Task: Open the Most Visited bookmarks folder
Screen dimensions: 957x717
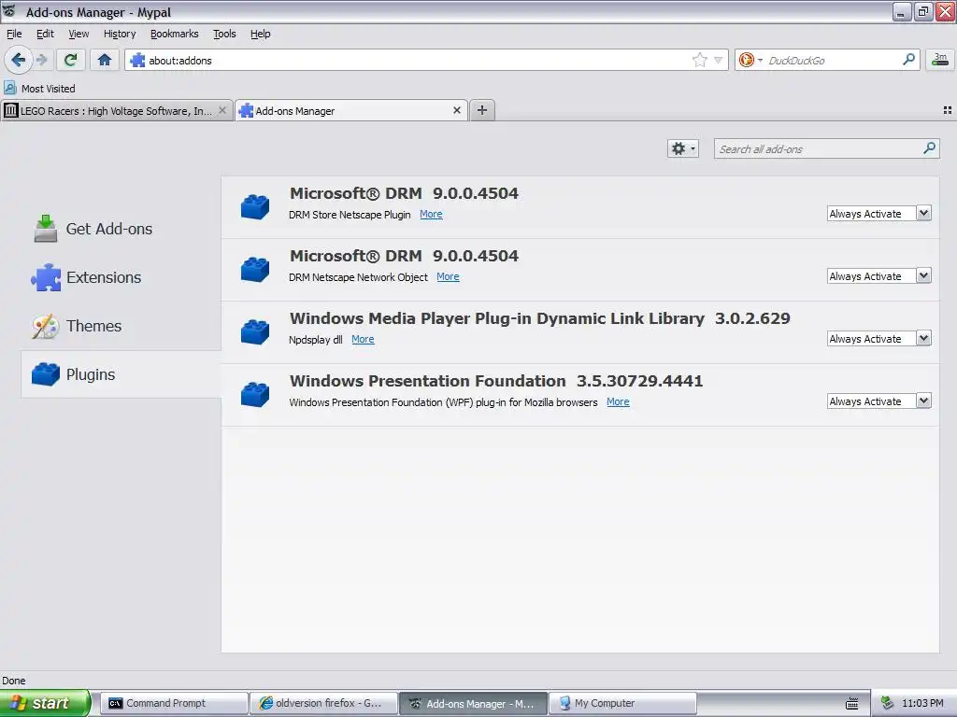Action: click(x=40, y=89)
